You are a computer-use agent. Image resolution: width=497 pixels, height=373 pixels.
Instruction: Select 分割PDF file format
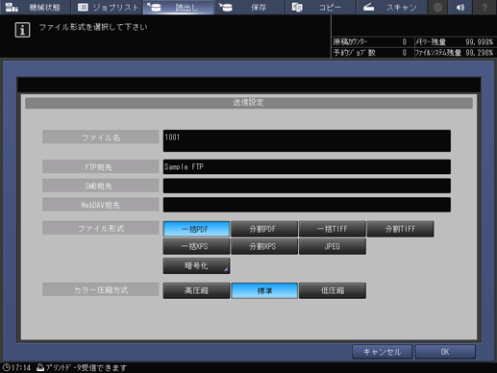[x=264, y=229]
